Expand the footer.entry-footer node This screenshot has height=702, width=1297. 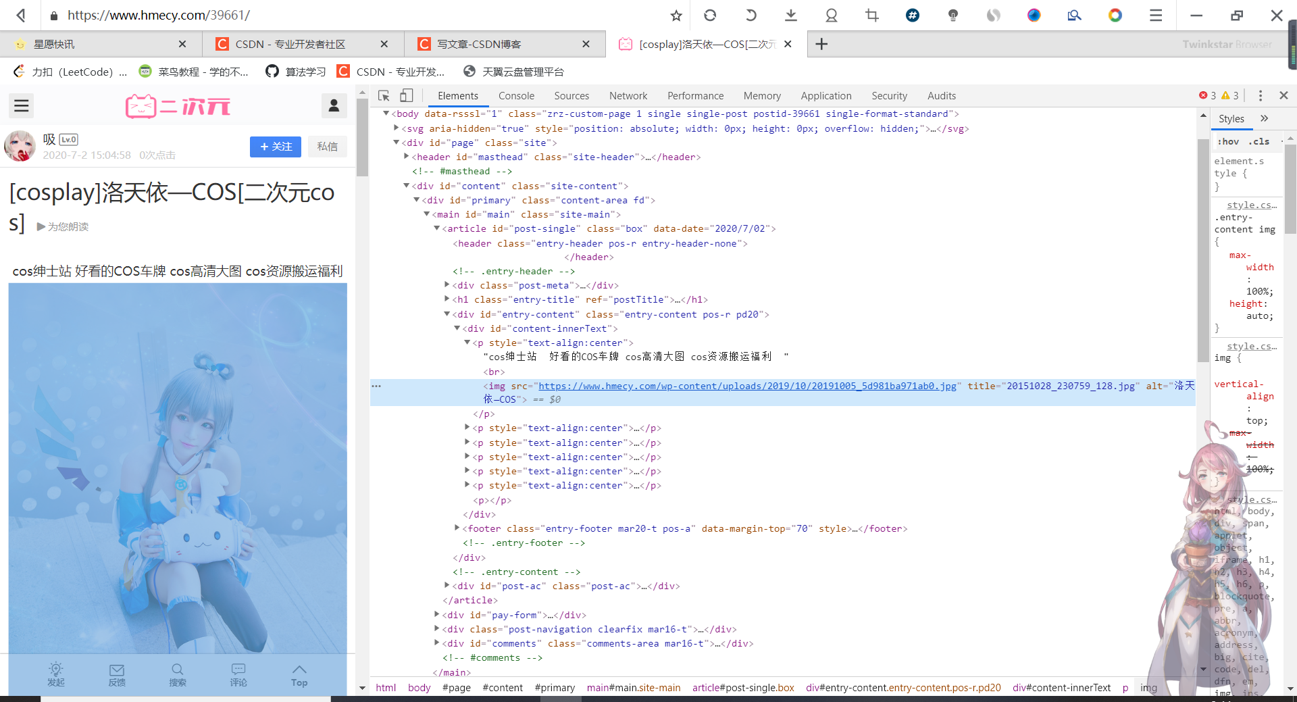[x=457, y=528]
